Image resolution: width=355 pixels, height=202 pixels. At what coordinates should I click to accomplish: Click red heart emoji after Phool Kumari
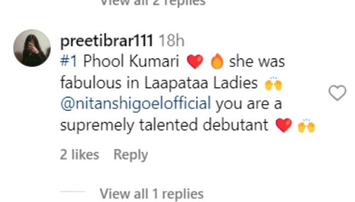coord(195,61)
